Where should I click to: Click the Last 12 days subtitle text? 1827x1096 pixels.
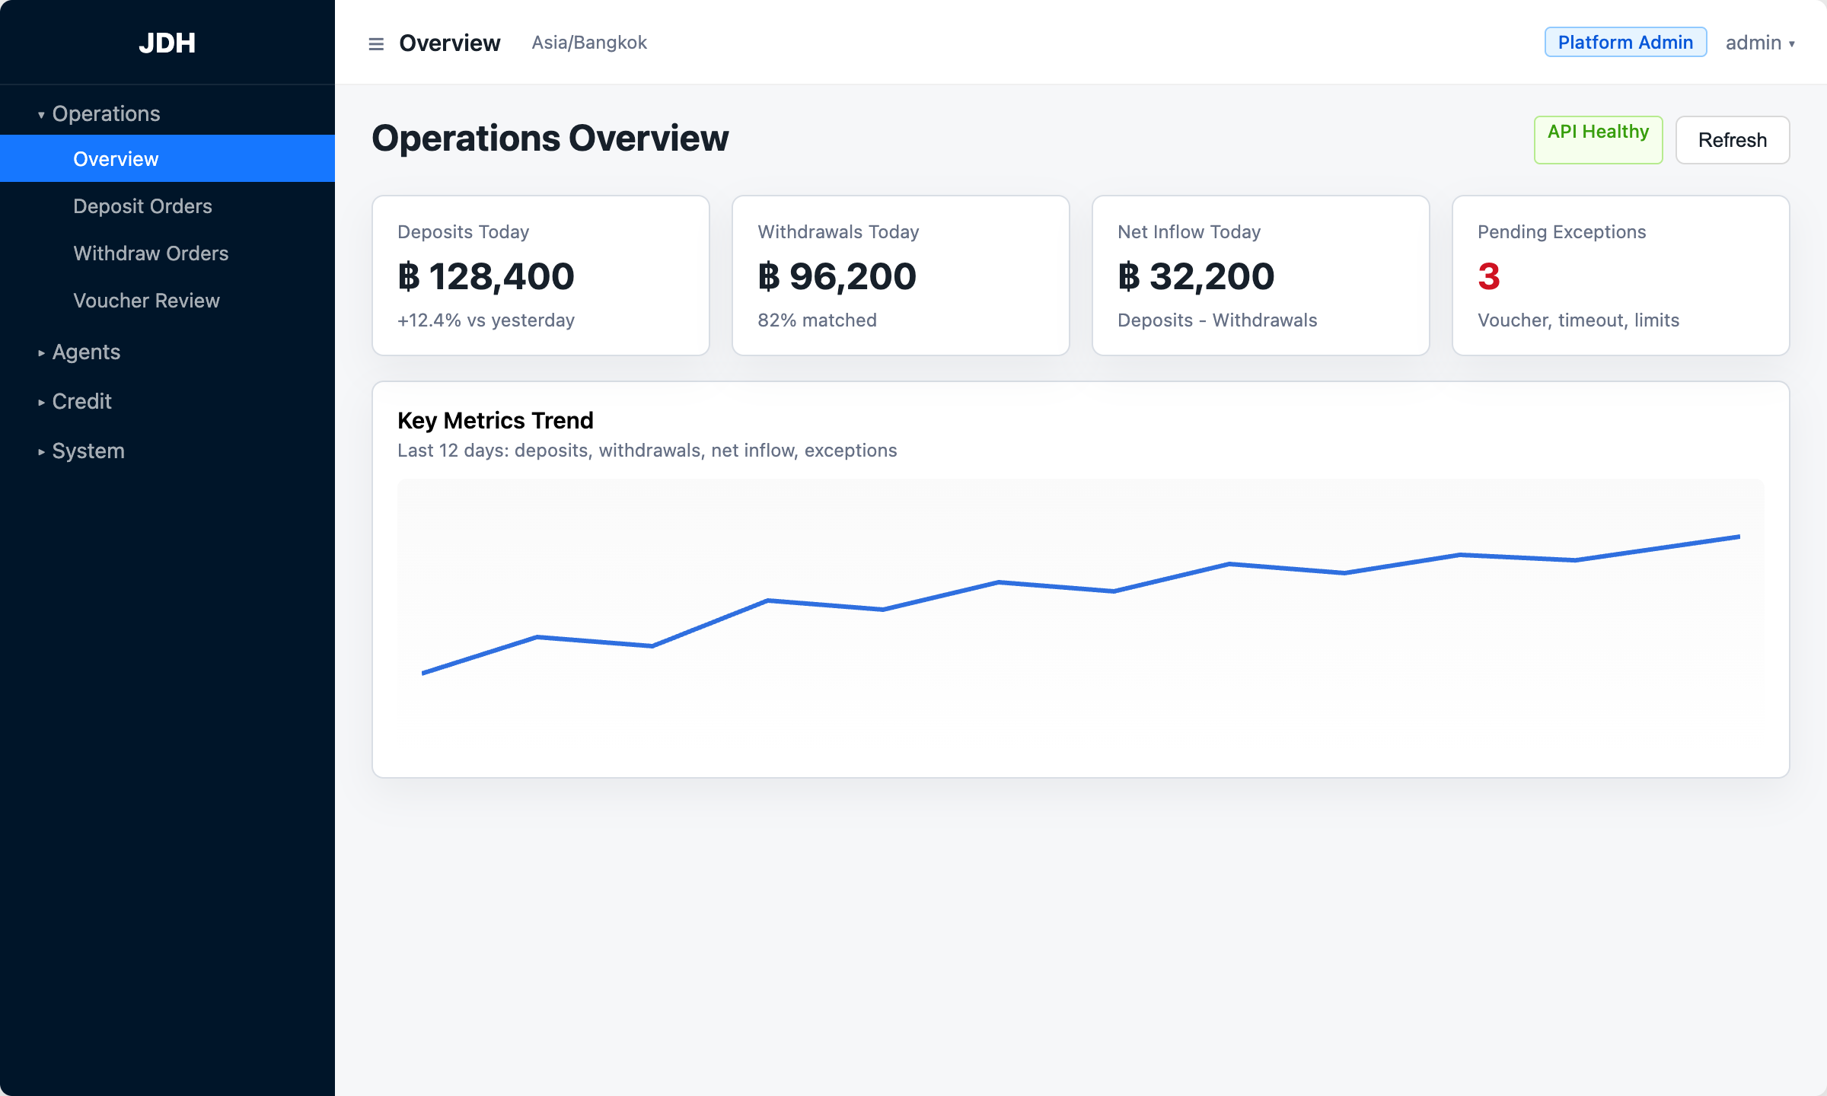(647, 450)
